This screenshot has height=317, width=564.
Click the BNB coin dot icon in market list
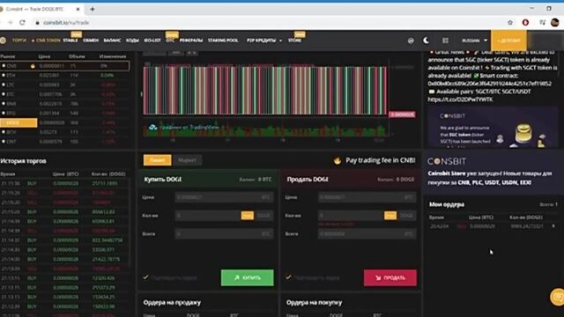pyautogui.click(x=4, y=104)
